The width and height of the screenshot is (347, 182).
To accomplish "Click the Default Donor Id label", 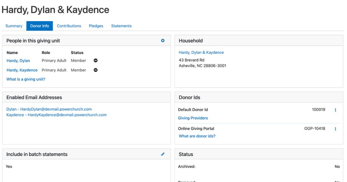I will click(193, 110).
